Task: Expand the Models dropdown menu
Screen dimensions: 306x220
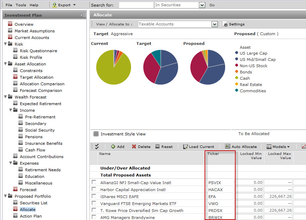Action: (278, 147)
